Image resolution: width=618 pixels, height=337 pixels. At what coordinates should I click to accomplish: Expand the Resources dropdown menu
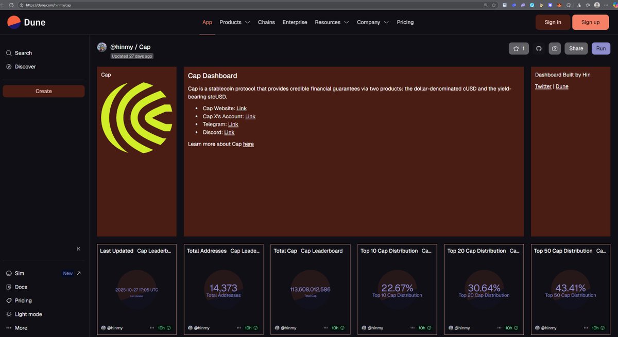pyautogui.click(x=332, y=22)
